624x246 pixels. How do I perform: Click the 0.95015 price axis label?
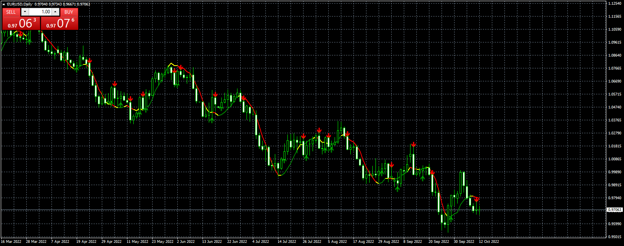tap(615, 237)
